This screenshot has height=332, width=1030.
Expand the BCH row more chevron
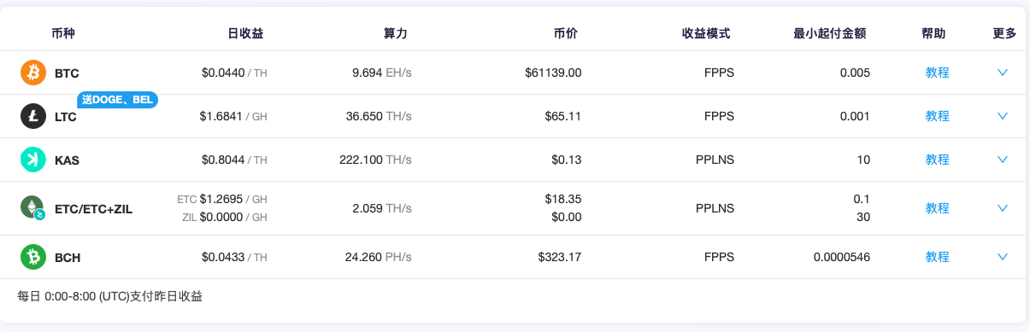point(1003,257)
